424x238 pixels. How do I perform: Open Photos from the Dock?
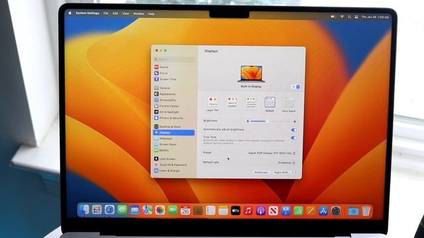(160, 210)
